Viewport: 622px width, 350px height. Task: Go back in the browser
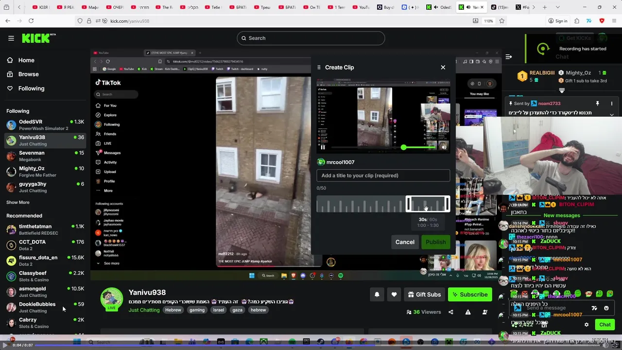click(8, 21)
